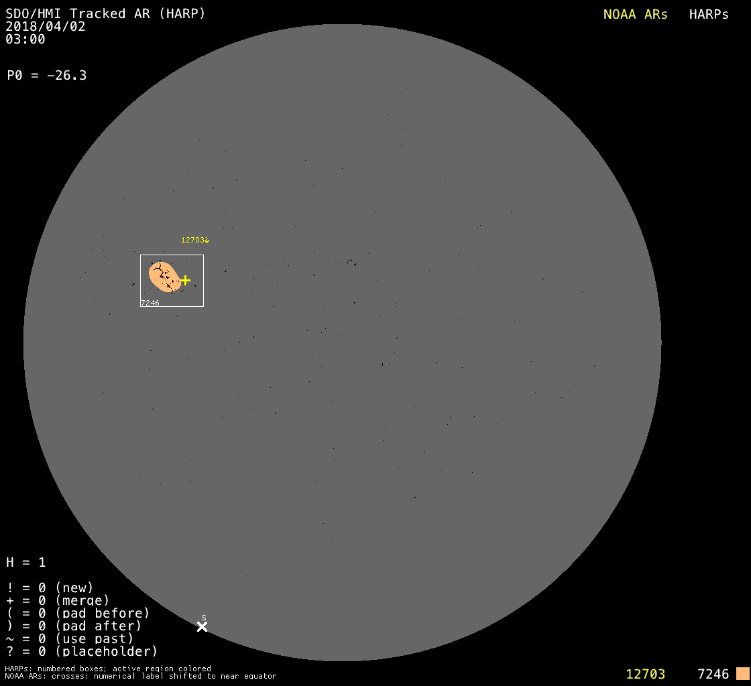Click the yellow NOAA ARs legend label

(635, 15)
